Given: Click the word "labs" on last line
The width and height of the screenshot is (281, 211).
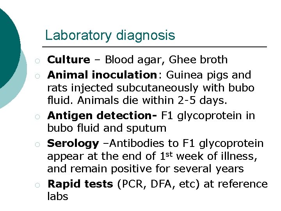Looking at the screenshot, I should point(58,196).
